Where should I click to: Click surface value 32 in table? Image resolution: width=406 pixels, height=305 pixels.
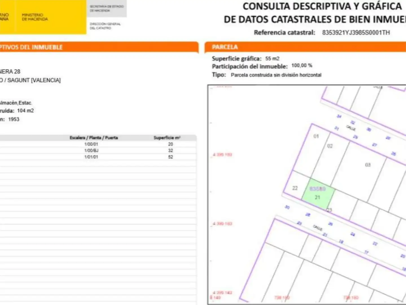click(170, 151)
